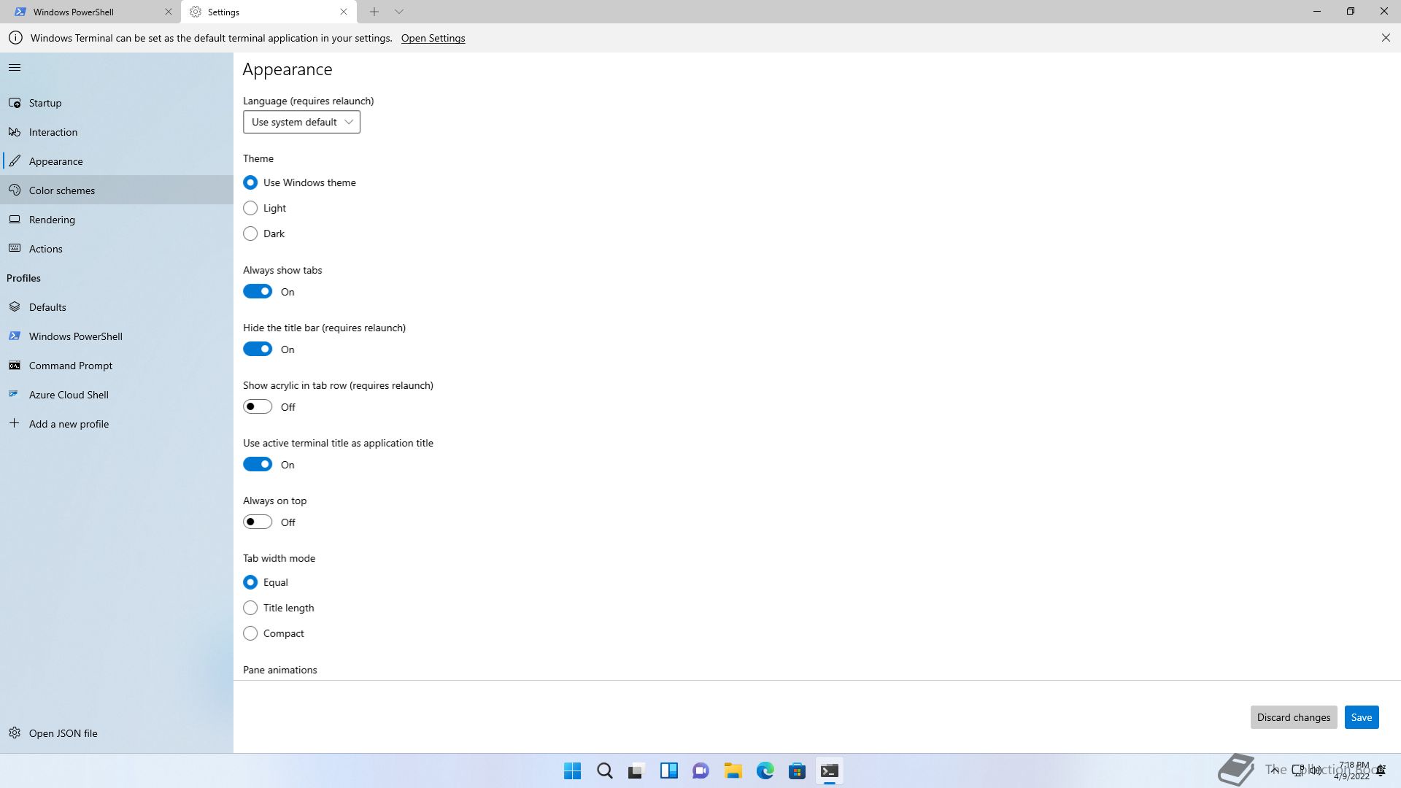Image resolution: width=1401 pixels, height=788 pixels.
Task: Toggle Always show tabs switch
Action: 258,291
